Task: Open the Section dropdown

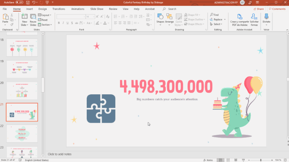Action: pos(46,25)
